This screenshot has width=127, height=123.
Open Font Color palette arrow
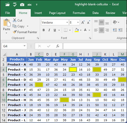[89, 30]
